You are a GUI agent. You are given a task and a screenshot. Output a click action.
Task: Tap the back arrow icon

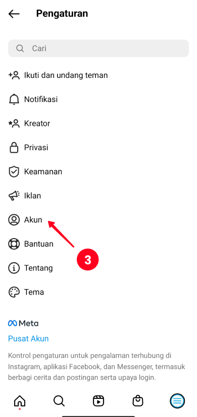click(x=14, y=14)
